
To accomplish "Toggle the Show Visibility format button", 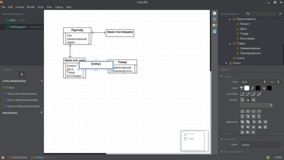I will (x=242, y=112).
